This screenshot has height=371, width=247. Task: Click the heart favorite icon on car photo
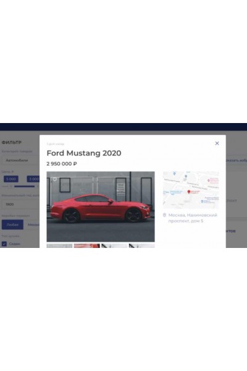point(54,179)
